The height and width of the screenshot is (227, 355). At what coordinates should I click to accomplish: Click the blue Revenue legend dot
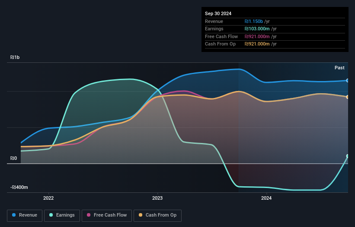(x=14, y=215)
